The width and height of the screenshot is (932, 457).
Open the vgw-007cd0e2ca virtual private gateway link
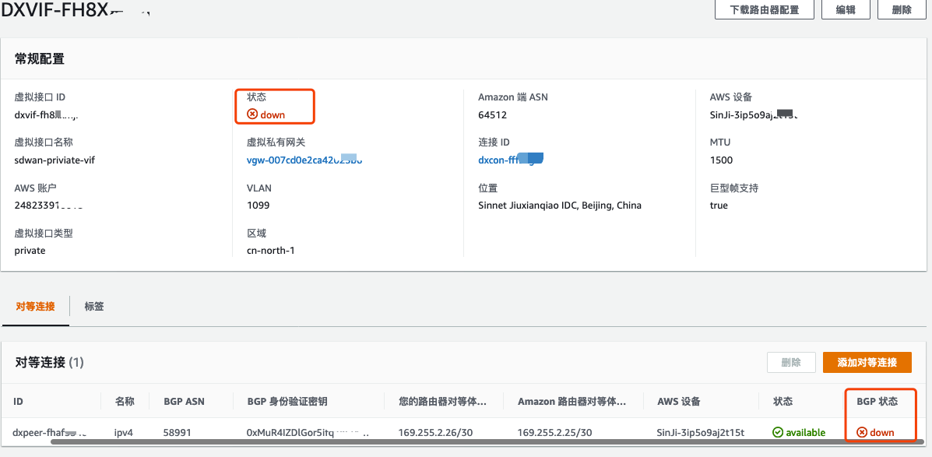tap(304, 160)
